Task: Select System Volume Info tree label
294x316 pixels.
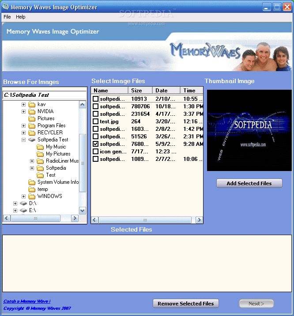Action: coord(58,182)
